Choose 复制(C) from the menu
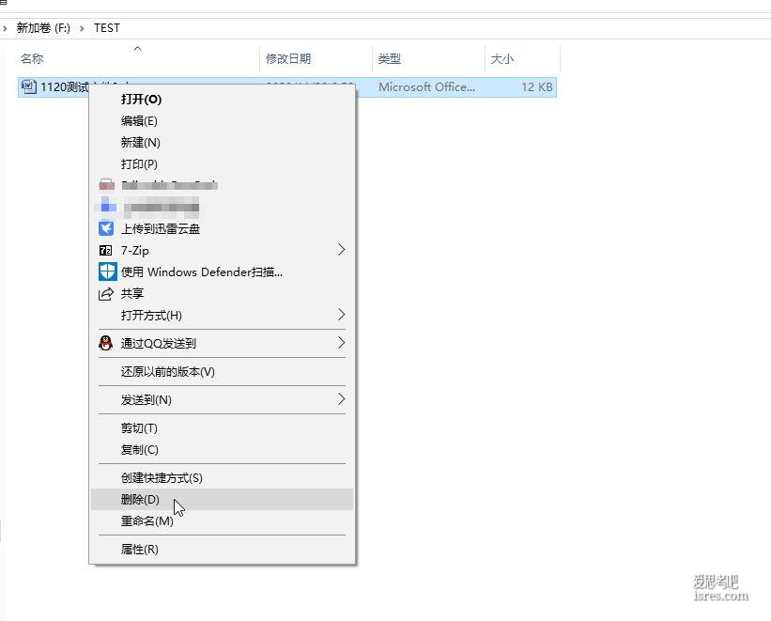771x621 pixels. (222, 450)
